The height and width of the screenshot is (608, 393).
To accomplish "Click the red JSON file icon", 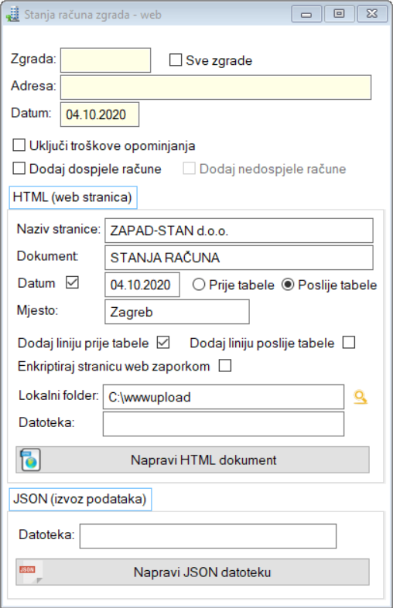I will (x=30, y=572).
